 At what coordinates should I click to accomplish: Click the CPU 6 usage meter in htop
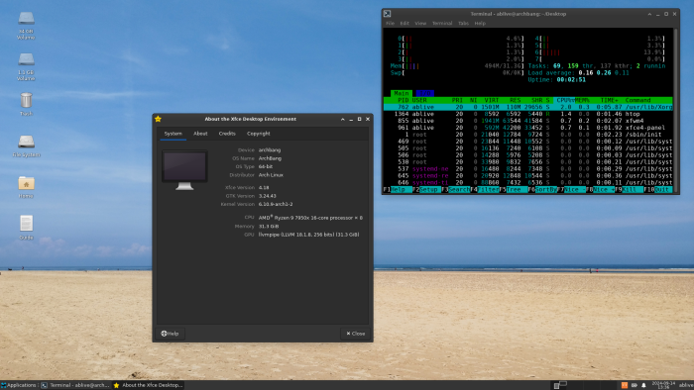[600, 52]
